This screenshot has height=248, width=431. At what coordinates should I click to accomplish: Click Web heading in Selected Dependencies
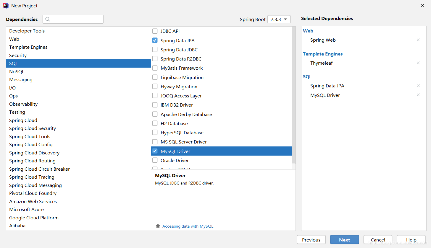click(x=308, y=31)
